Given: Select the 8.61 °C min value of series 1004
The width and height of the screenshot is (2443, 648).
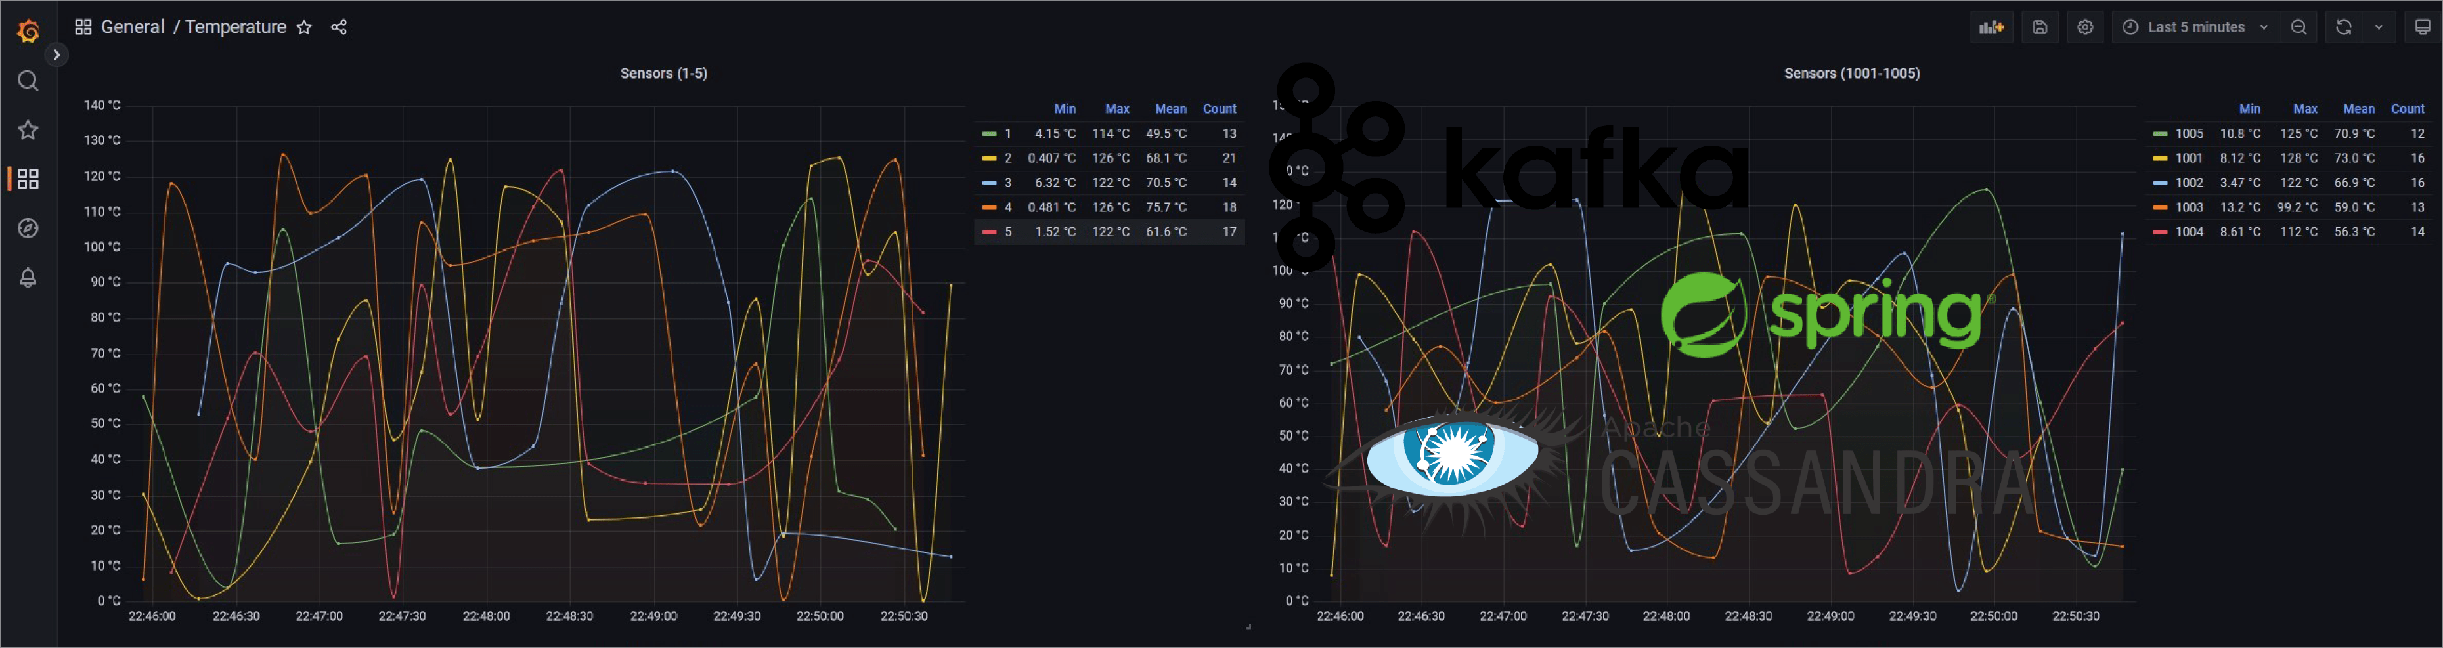Looking at the screenshot, I should (x=2240, y=232).
